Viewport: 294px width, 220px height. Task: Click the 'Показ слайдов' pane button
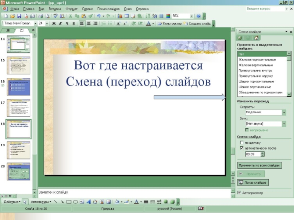253,182
